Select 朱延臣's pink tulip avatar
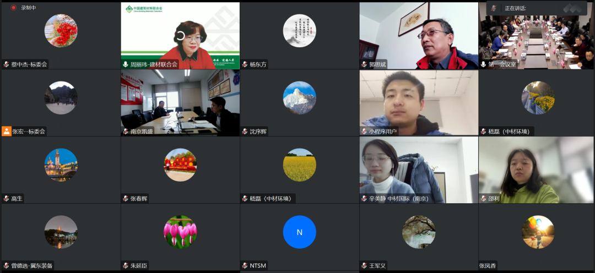Screen dimensions: 595x273 [x=180, y=232]
